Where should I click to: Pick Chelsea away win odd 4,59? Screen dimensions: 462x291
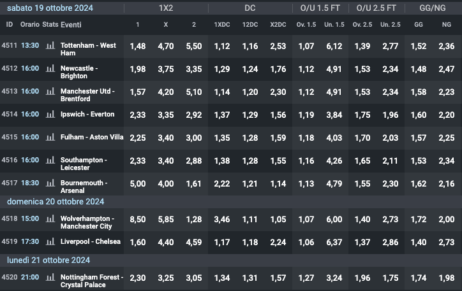[193, 242]
